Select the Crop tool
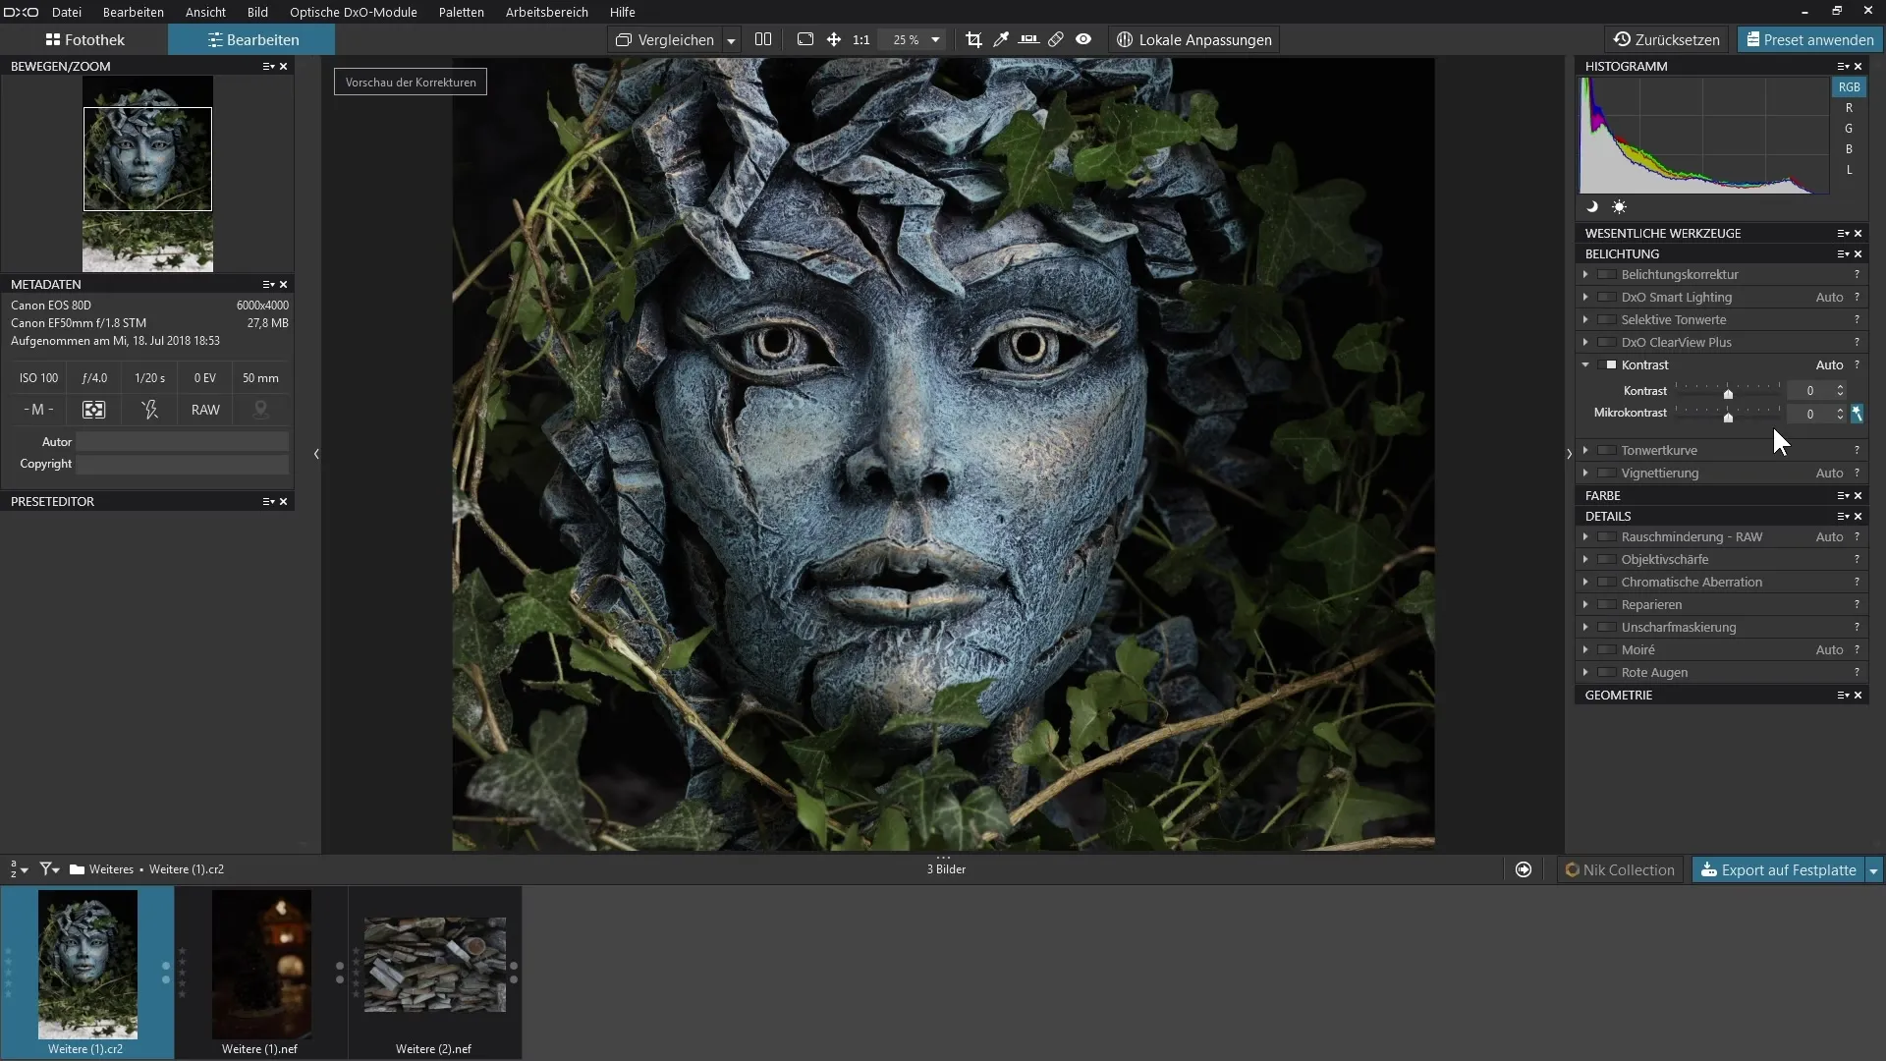Image resolution: width=1886 pixels, height=1061 pixels. coord(973,39)
